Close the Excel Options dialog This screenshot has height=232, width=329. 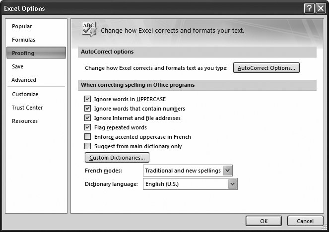[321, 8]
